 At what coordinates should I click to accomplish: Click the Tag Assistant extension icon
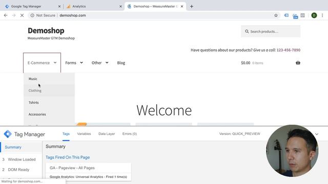pos(295,16)
